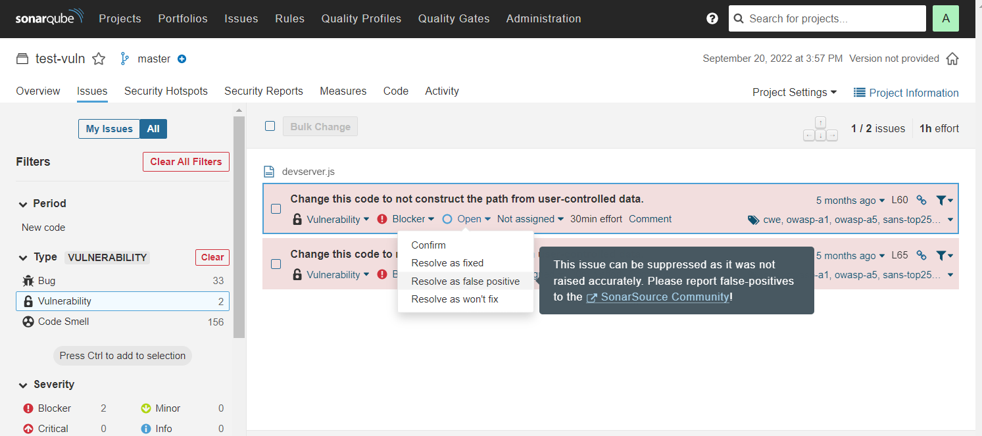Favorite the test-vuln project via the star

click(99, 59)
